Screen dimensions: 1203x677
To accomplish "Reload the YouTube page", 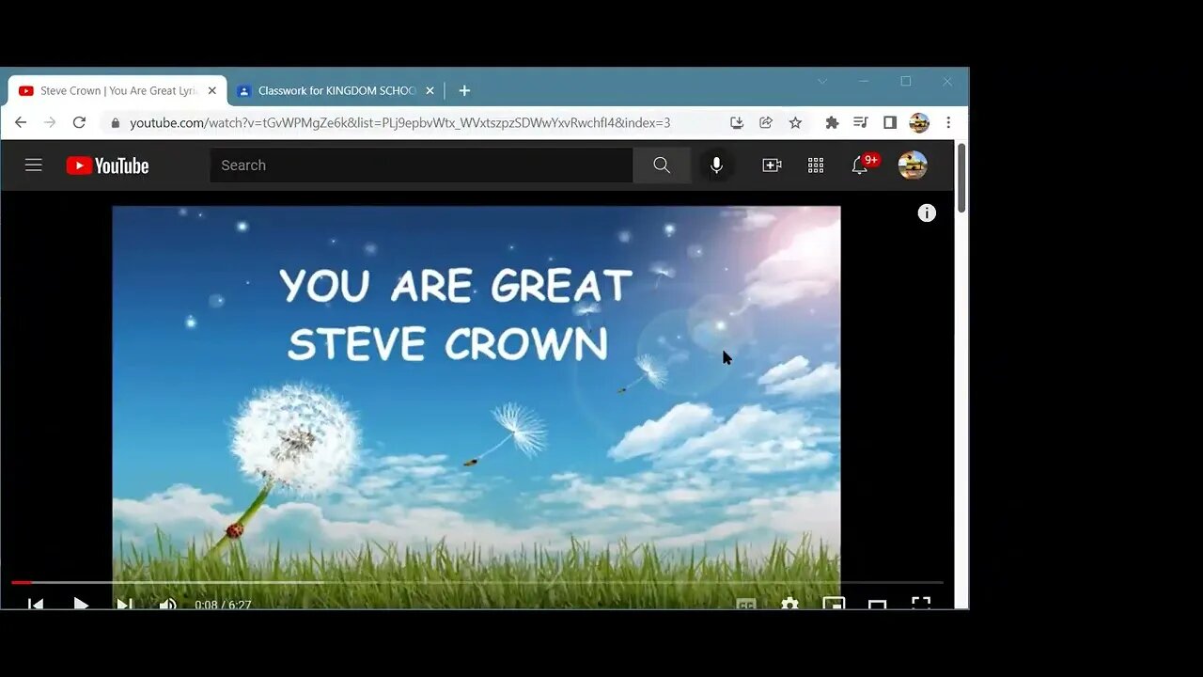I will click(x=79, y=122).
